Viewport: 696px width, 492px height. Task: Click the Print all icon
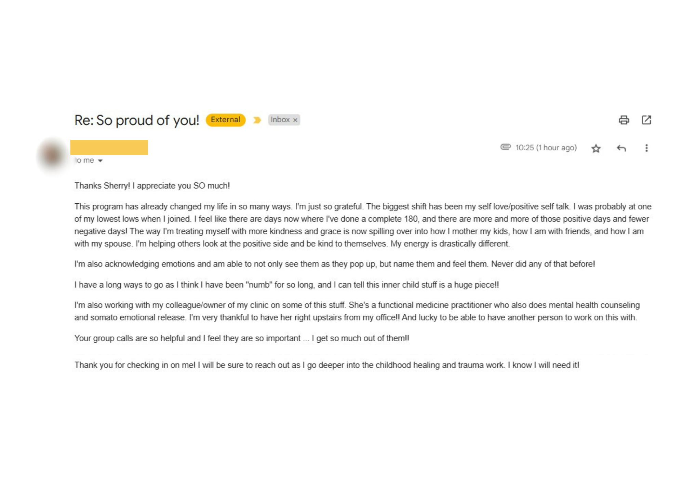624,120
